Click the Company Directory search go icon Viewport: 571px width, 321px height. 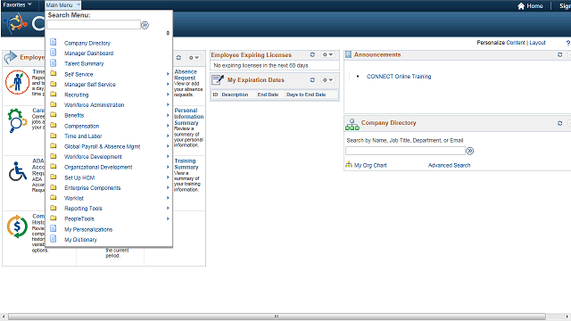(x=470, y=151)
